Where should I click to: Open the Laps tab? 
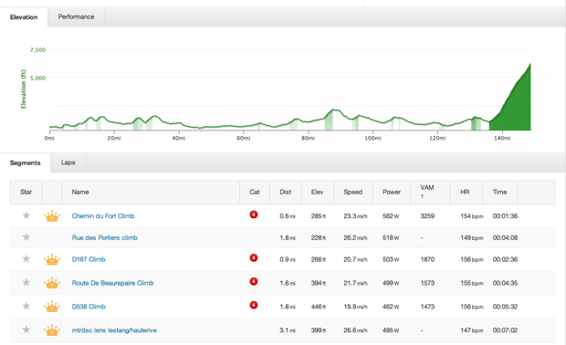pyautogui.click(x=68, y=162)
